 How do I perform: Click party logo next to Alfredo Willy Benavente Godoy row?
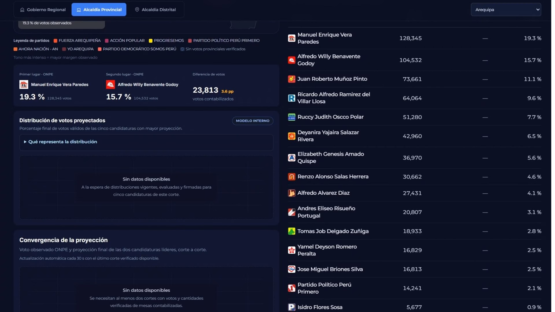click(x=291, y=60)
